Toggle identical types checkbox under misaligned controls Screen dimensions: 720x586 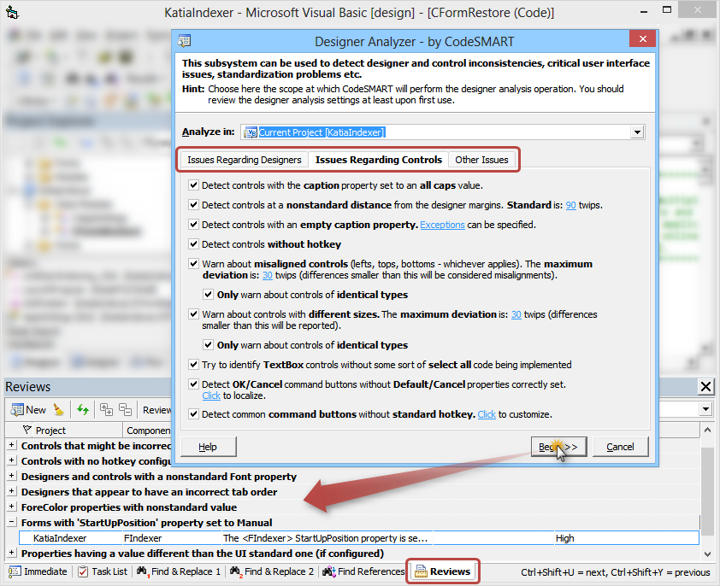[209, 294]
